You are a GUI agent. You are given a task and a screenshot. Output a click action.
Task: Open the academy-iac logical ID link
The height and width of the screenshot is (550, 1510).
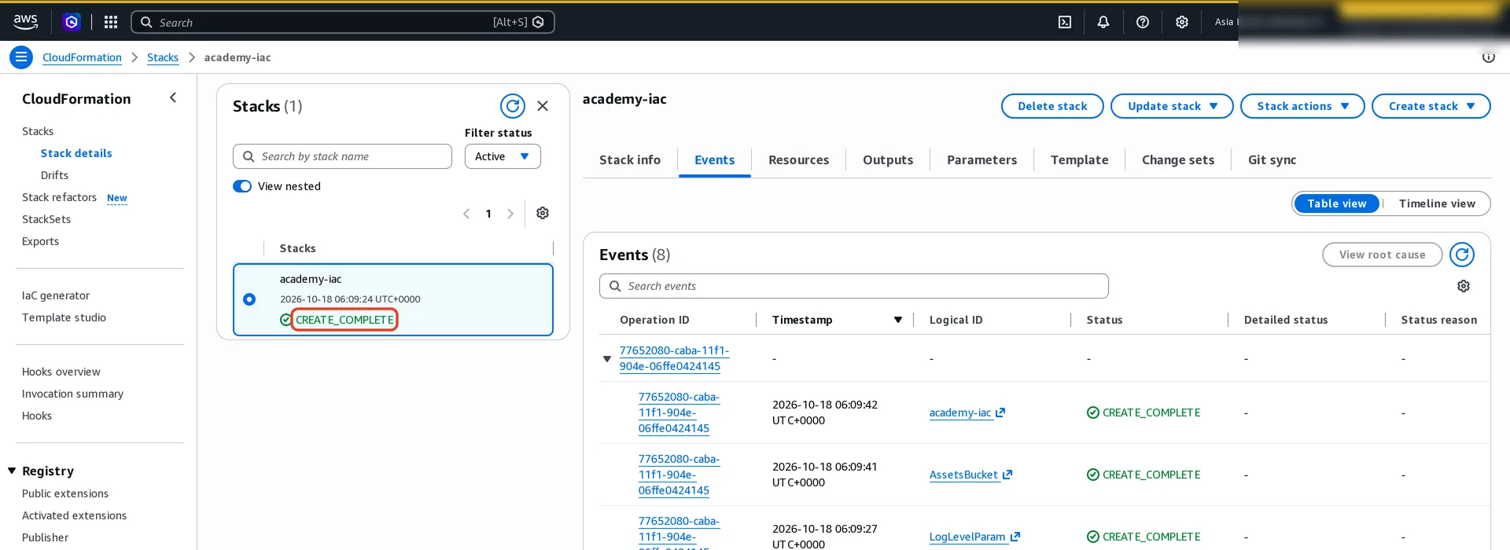pos(960,412)
